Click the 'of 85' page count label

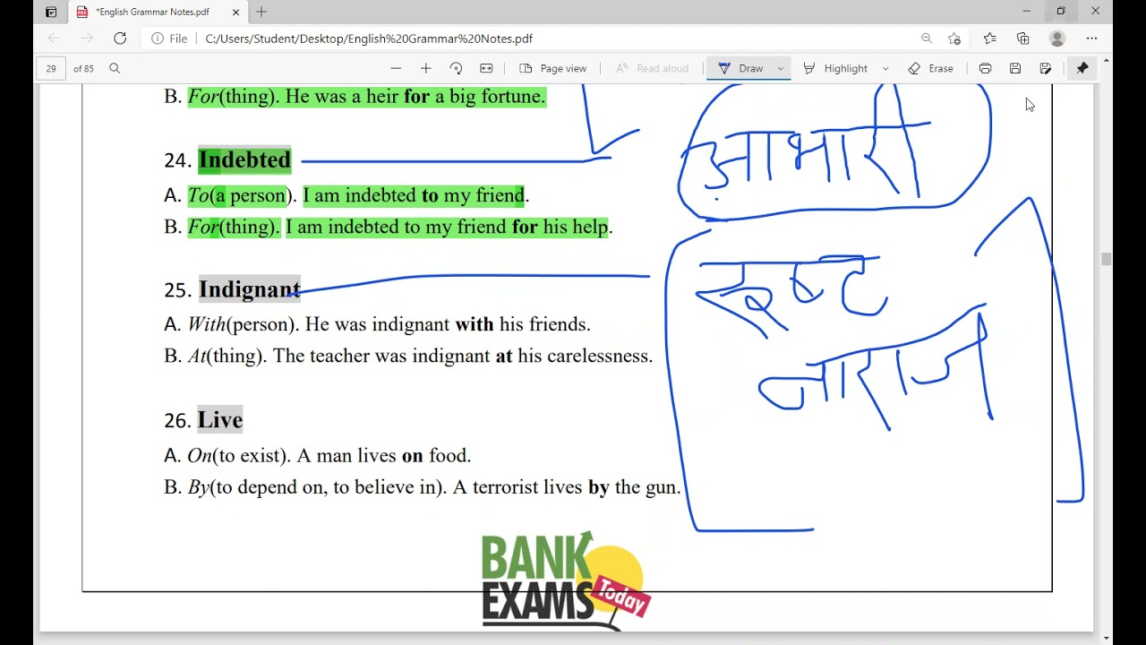click(x=83, y=68)
